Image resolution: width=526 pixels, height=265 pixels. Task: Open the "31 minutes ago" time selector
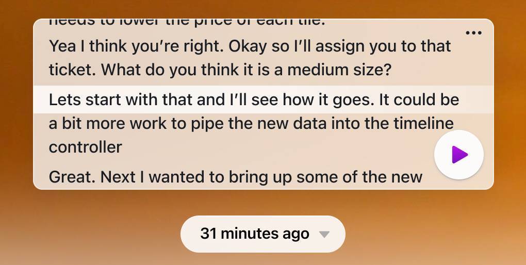pos(262,234)
